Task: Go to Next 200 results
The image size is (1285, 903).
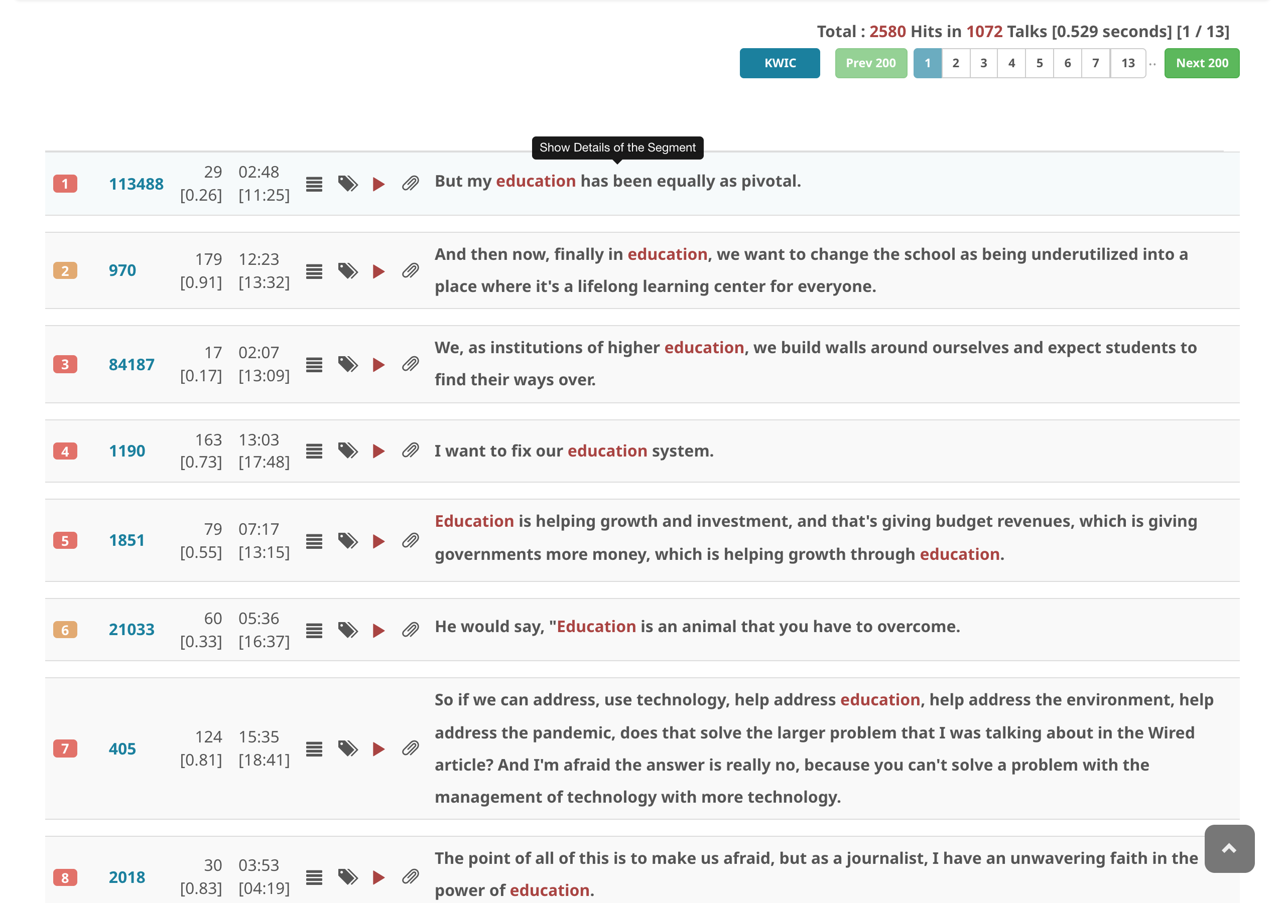Action: pyautogui.click(x=1201, y=63)
